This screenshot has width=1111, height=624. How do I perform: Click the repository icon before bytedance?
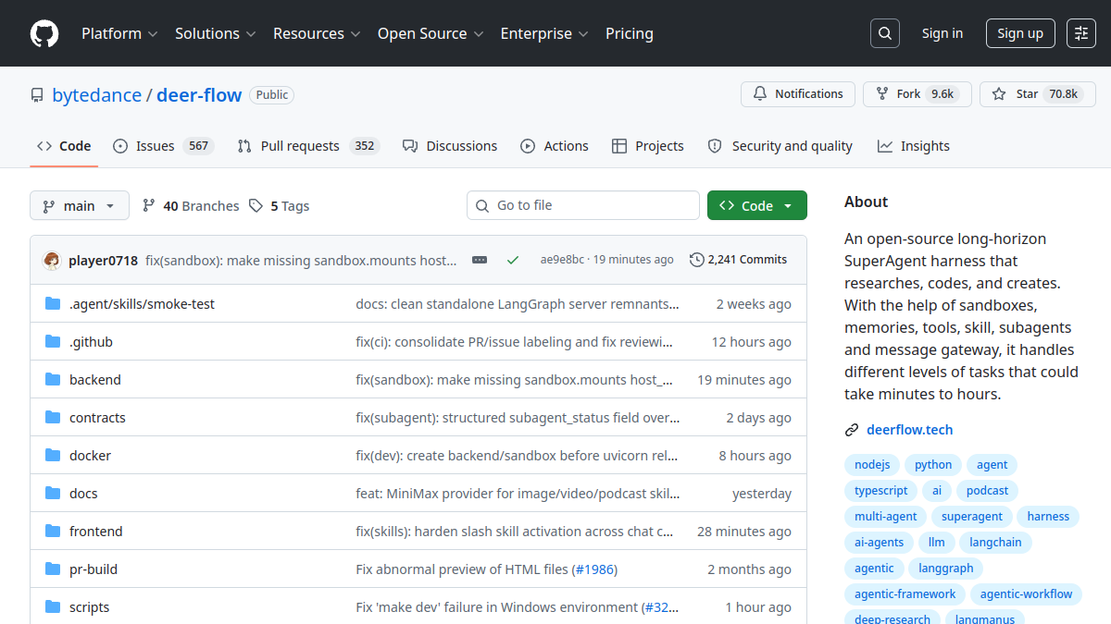[x=37, y=95]
